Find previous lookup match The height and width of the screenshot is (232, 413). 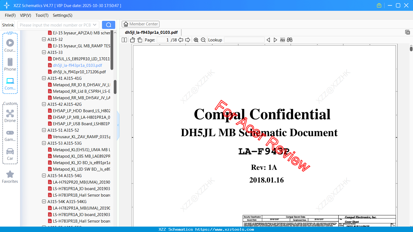coord(268,40)
